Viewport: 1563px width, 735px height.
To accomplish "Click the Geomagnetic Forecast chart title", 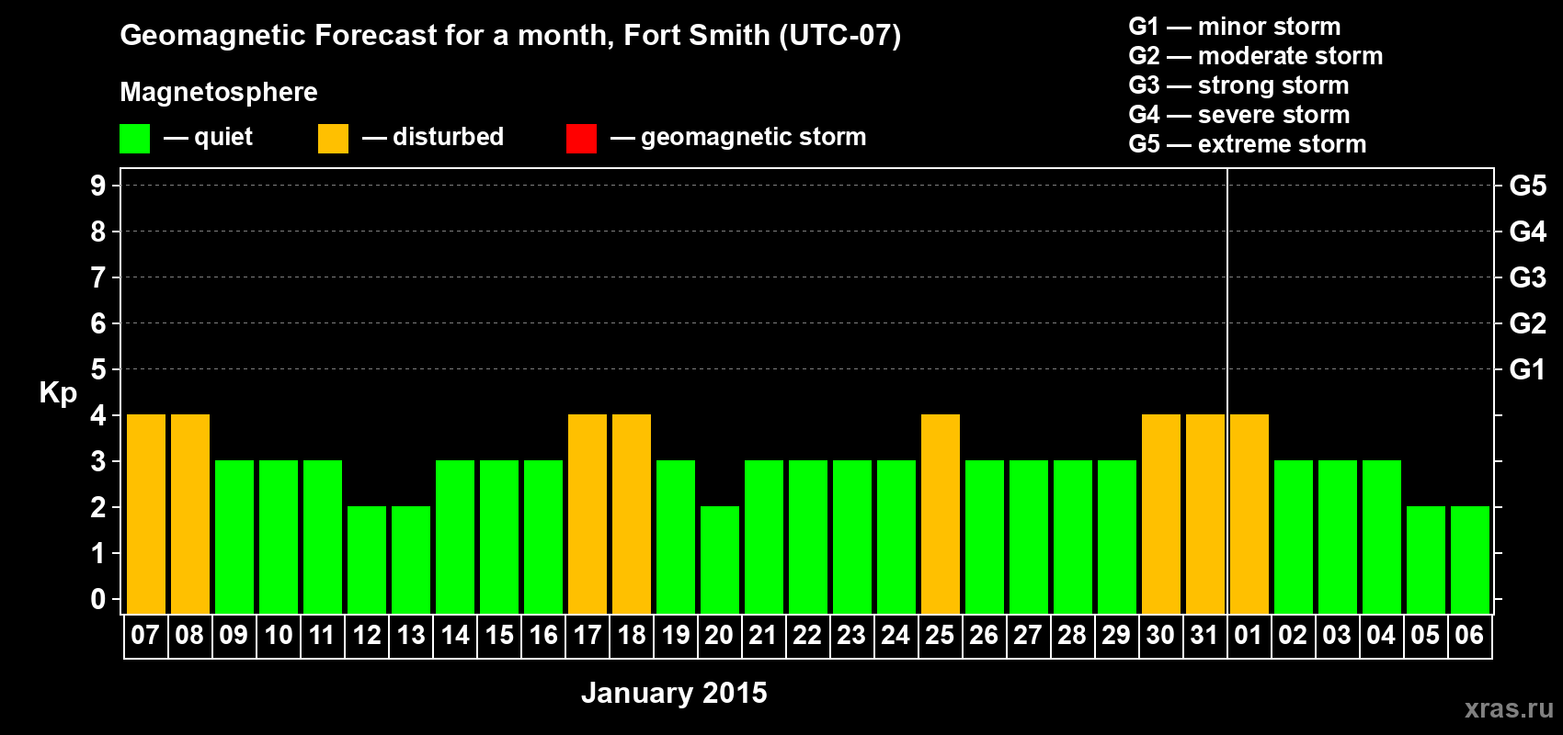I will point(510,36).
